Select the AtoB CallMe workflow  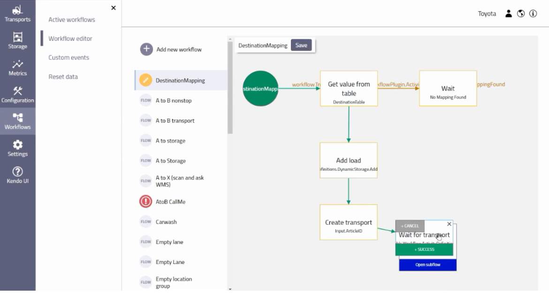click(170, 202)
